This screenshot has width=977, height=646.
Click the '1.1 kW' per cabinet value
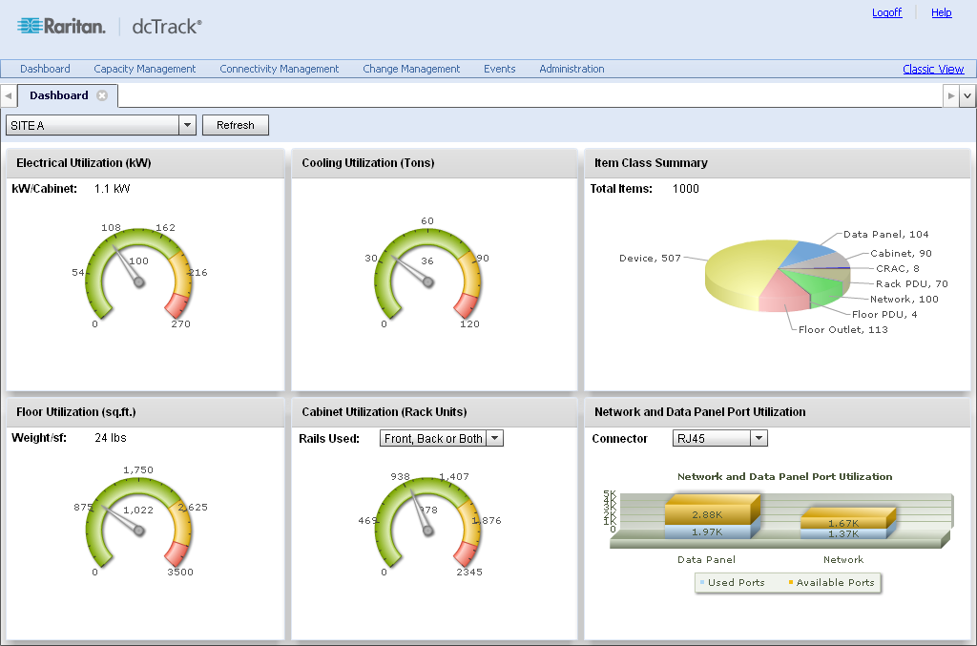click(113, 189)
